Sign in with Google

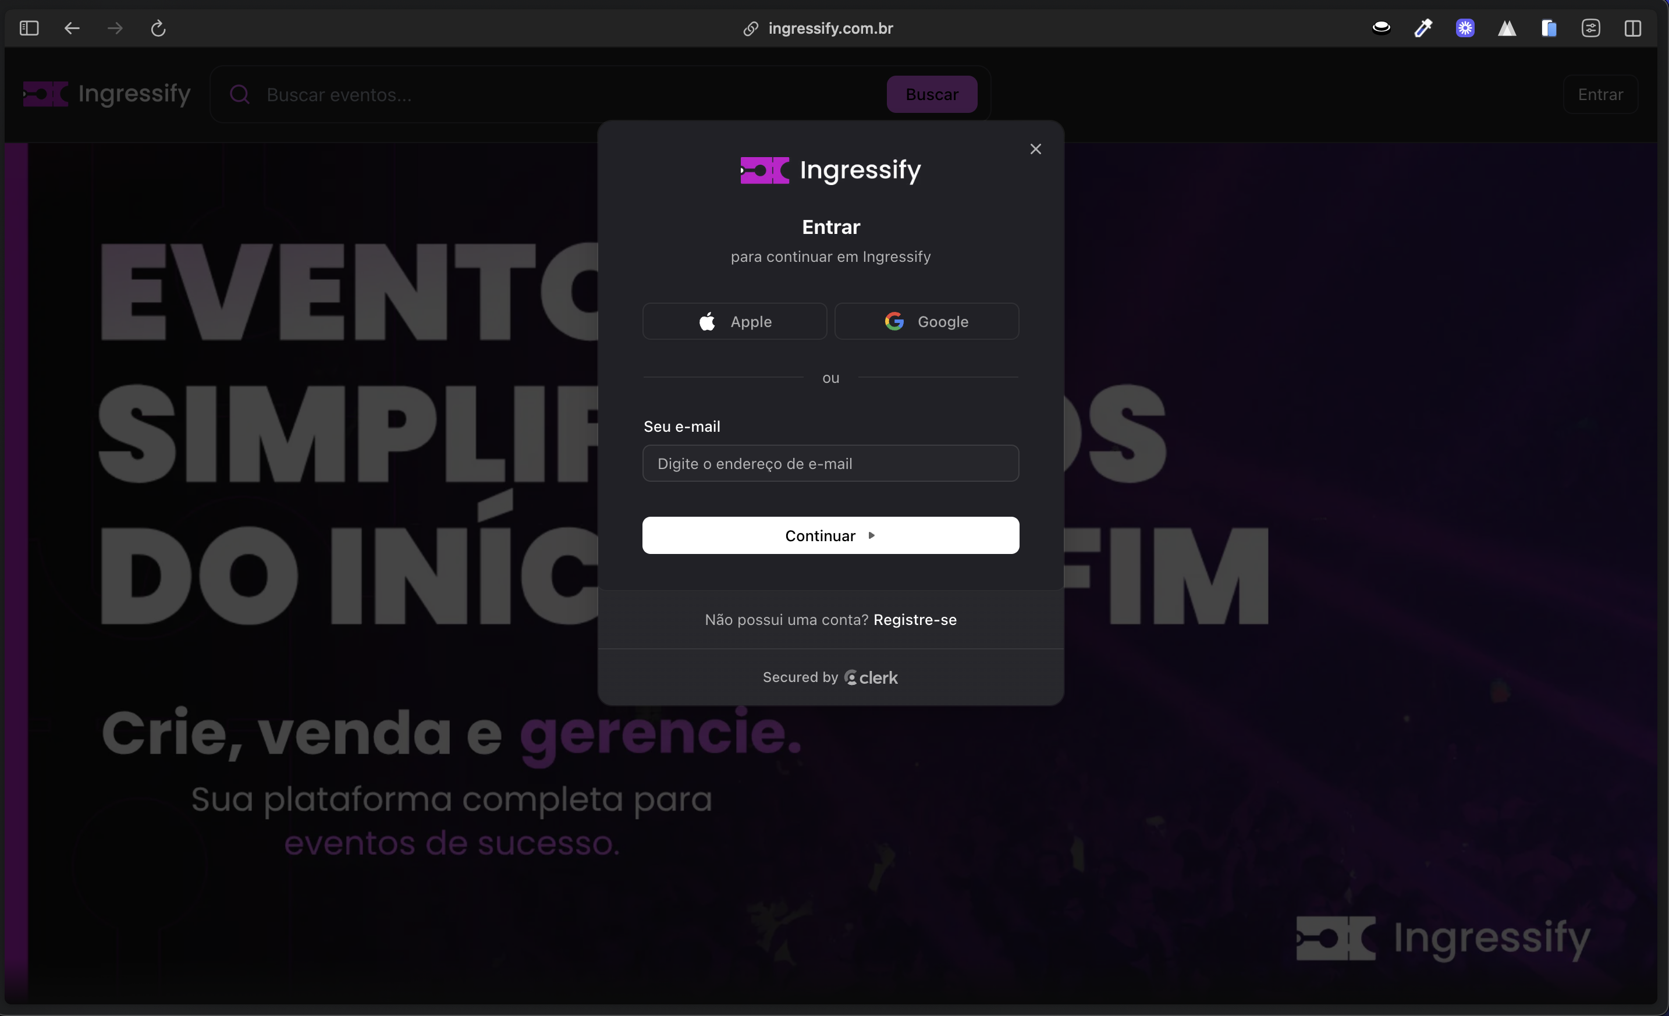point(926,322)
